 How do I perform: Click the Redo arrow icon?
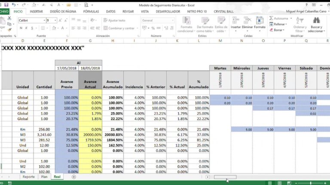[x=24, y=5]
